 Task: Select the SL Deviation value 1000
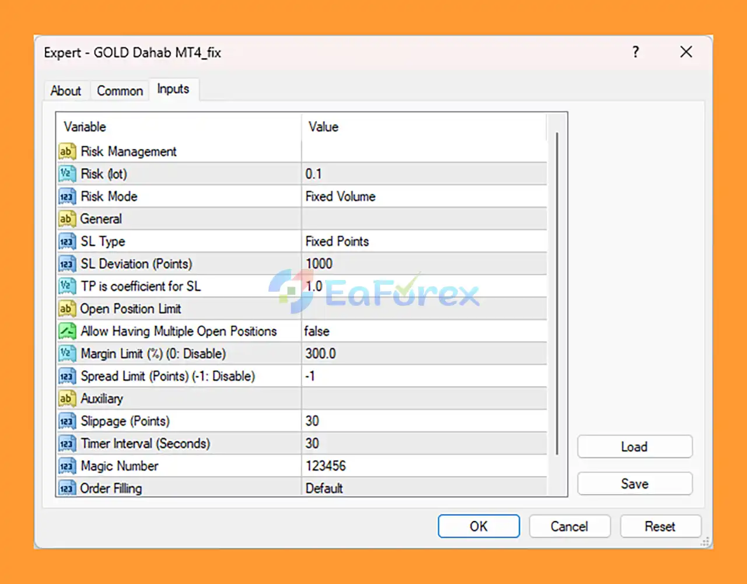(x=423, y=264)
